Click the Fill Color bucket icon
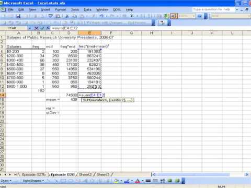 click(x=116, y=181)
